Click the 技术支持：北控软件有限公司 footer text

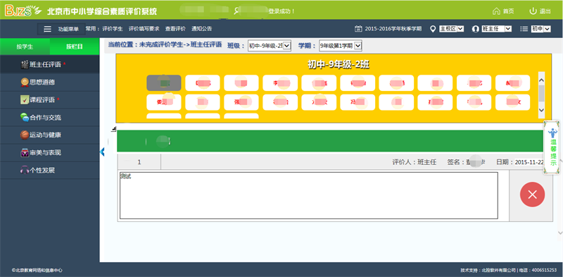[488, 270]
